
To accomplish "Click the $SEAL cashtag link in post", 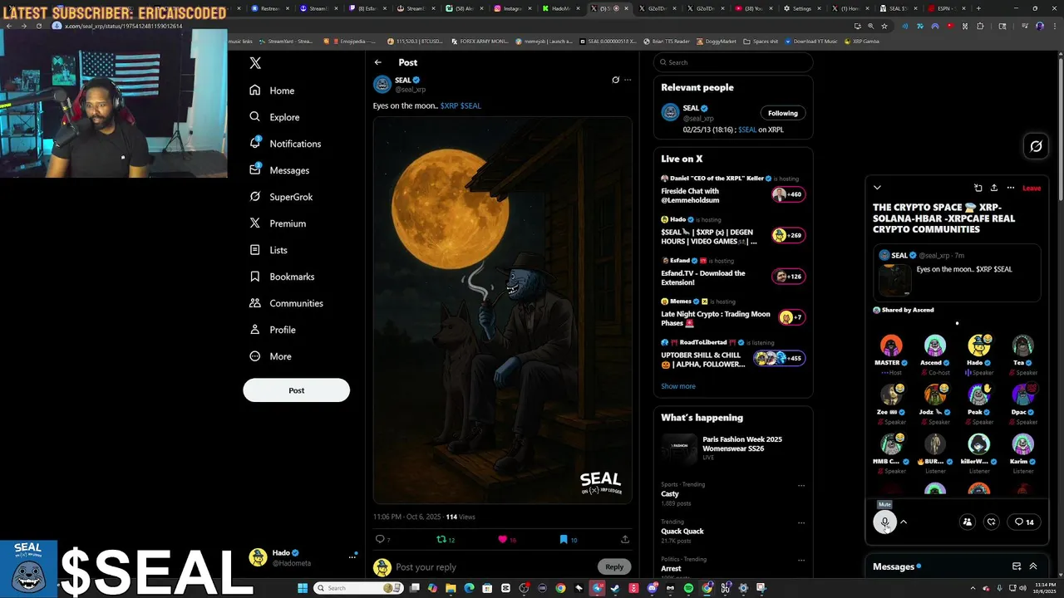I will pos(470,105).
